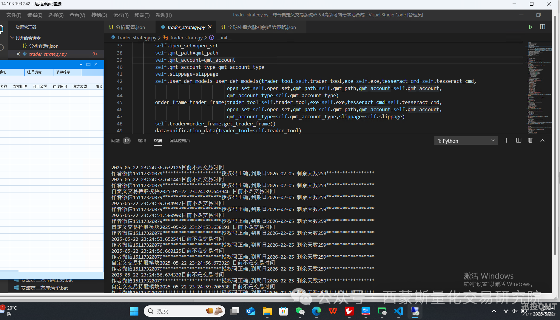Open 安装第三方库清华.bat file

[44, 288]
